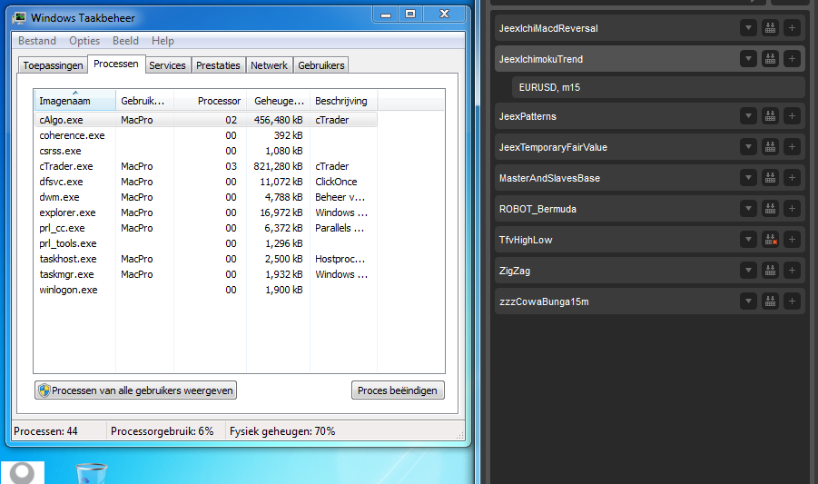
Task: Sort by Gebruik... column header
Action: coord(144,101)
